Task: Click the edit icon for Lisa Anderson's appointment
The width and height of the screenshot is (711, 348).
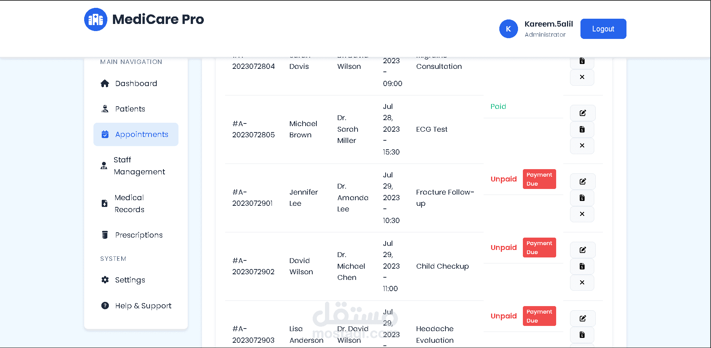Action: (582, 318)
